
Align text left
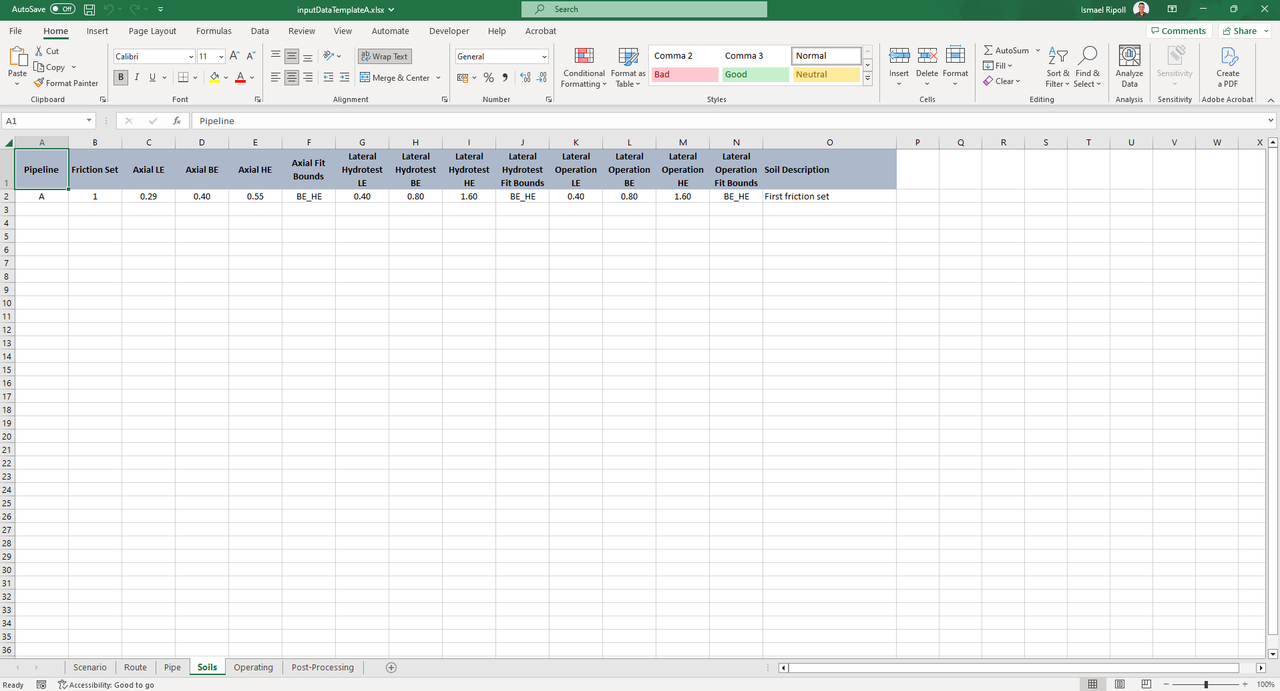coord(276,77)
